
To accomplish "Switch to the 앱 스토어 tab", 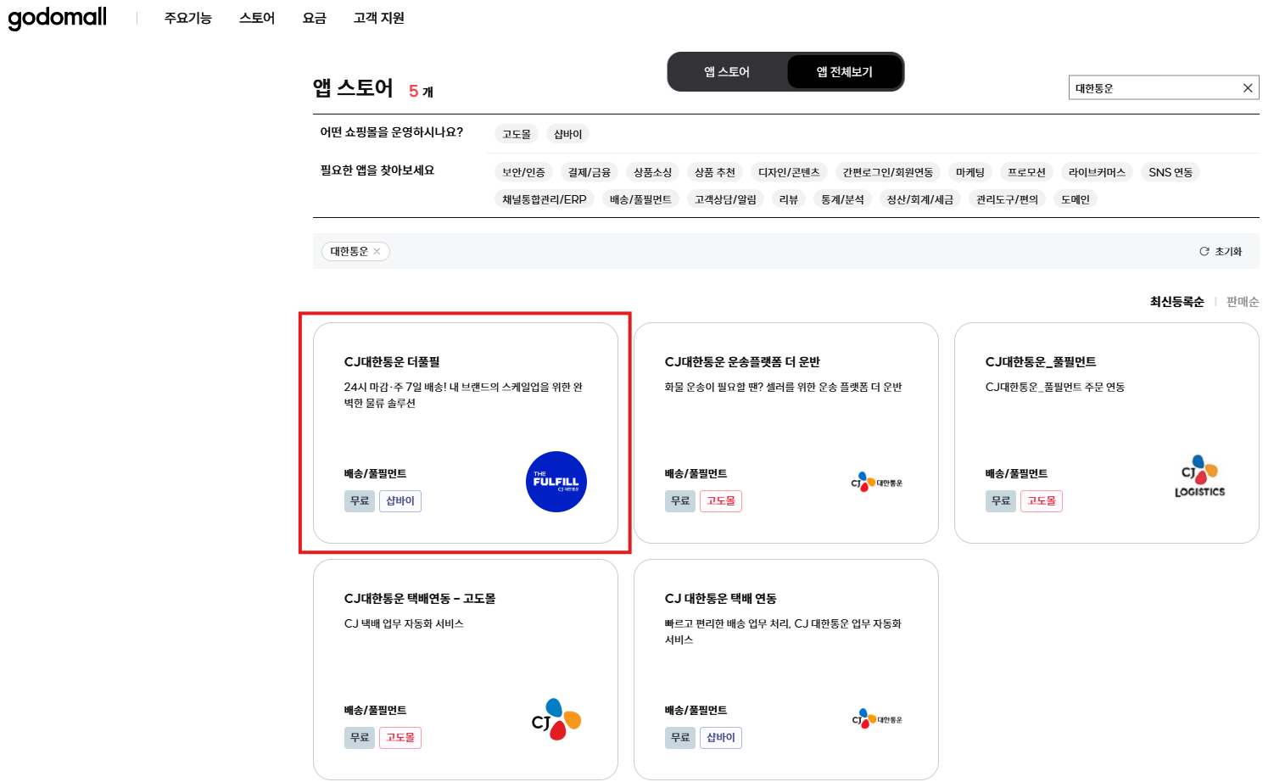I will coord(727,72).
